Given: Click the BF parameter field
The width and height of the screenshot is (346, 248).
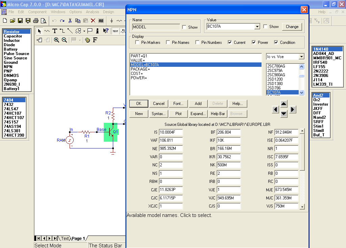Looking at the screenshot, I should coord(228,132).
